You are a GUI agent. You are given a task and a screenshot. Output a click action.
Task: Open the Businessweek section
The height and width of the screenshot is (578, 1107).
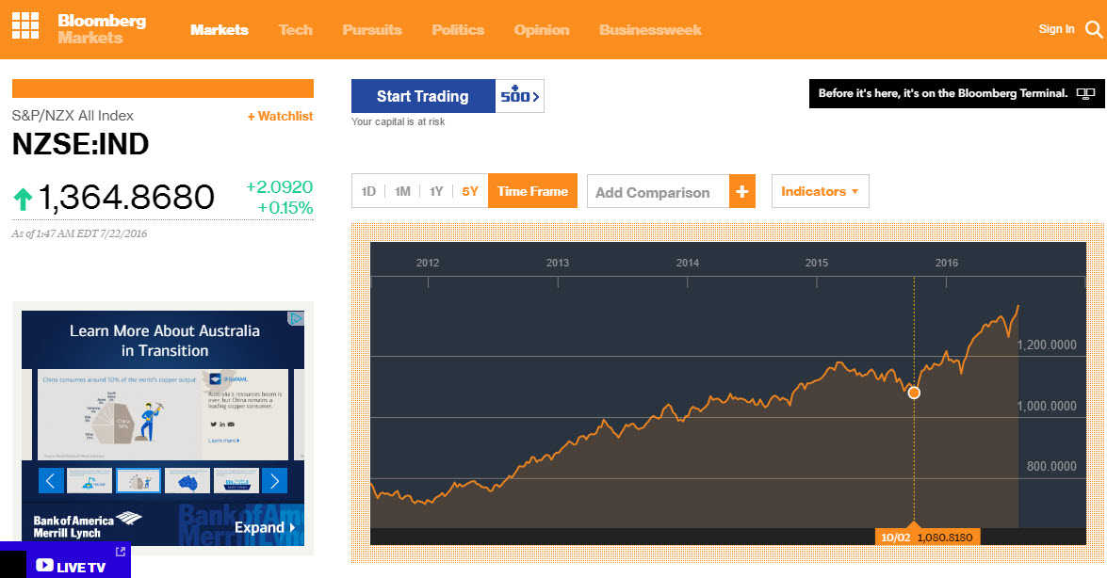[x=650, y=29]
